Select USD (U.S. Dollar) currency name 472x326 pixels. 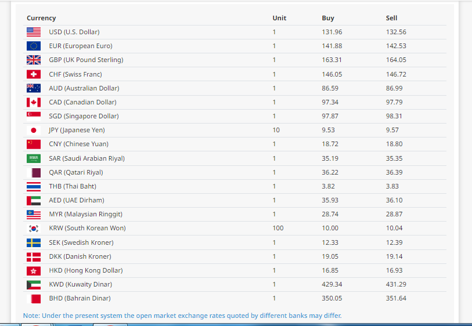click(74, 32)
